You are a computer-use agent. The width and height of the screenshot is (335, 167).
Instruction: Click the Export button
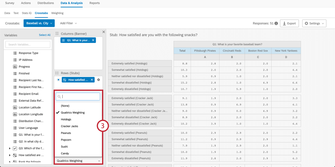pyautogui.click(x=289, y=24)
